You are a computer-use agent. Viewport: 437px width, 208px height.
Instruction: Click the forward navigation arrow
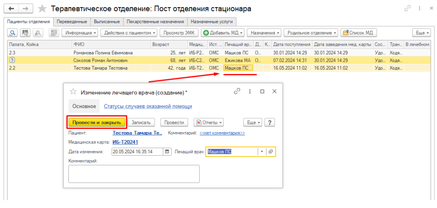click(26, 9)
